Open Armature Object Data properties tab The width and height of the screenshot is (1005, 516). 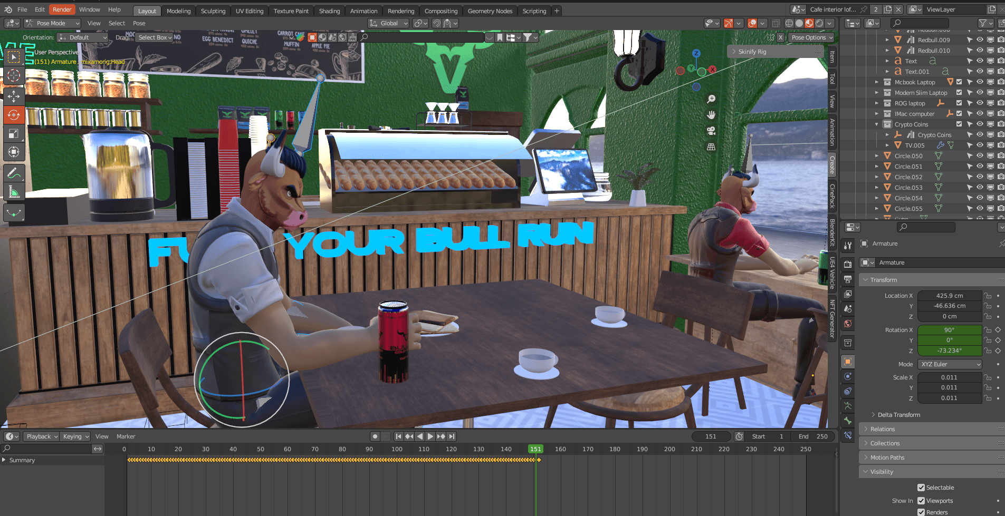[848, 406]
